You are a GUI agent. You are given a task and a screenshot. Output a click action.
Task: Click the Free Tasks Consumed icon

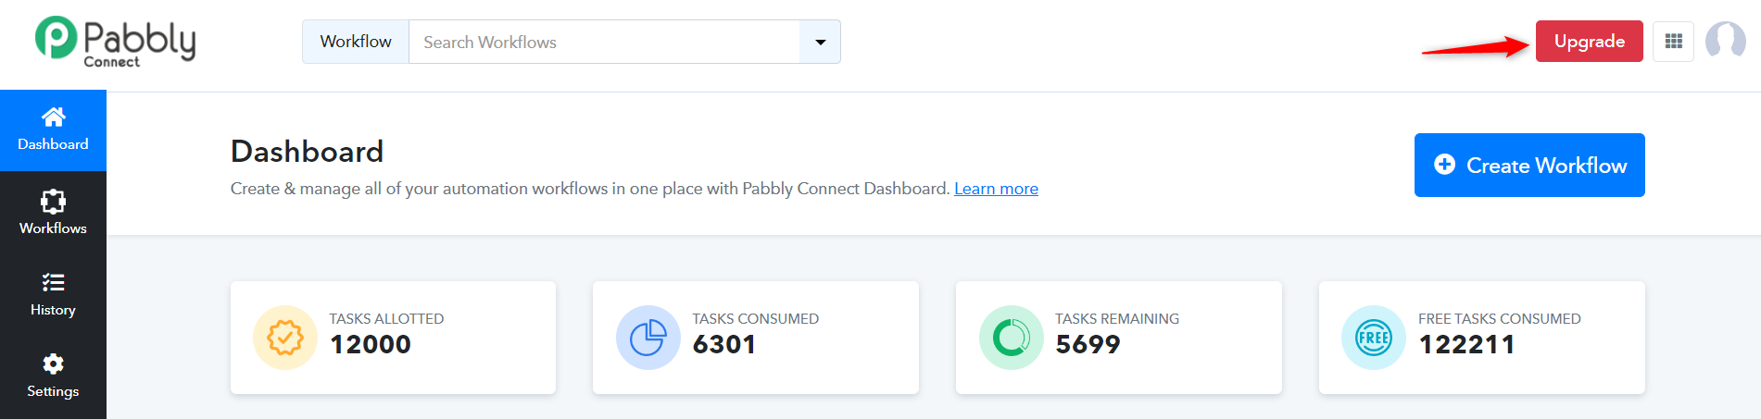click(1374, 338)
